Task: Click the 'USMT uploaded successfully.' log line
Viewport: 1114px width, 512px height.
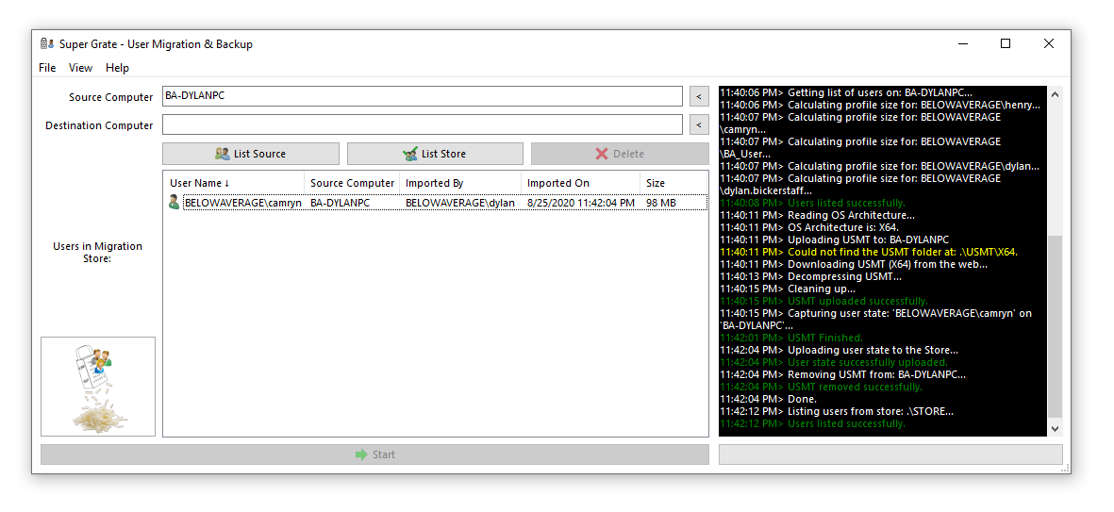Action: coord(823,301)
